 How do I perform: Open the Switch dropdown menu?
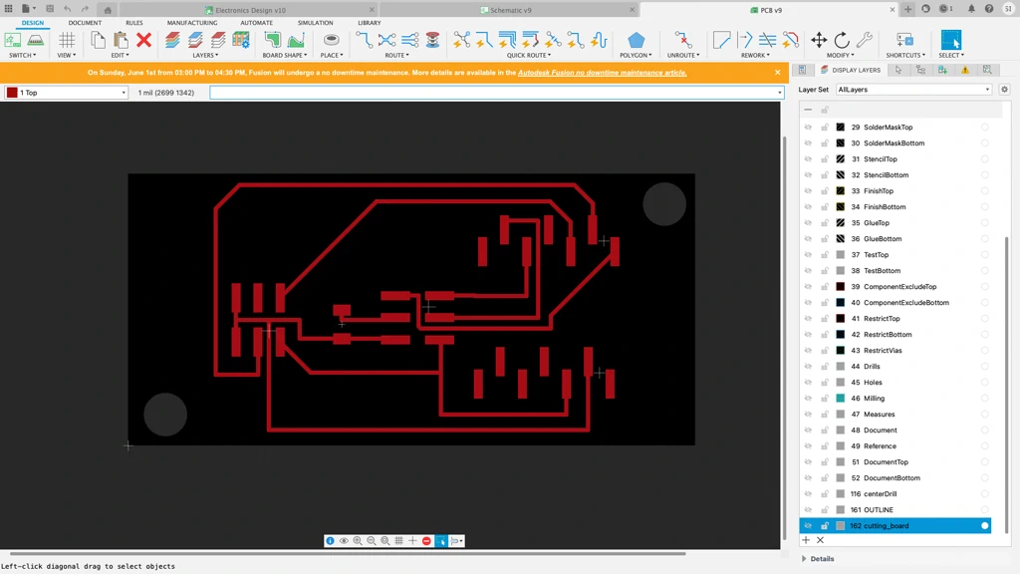[x=23, y=56]
